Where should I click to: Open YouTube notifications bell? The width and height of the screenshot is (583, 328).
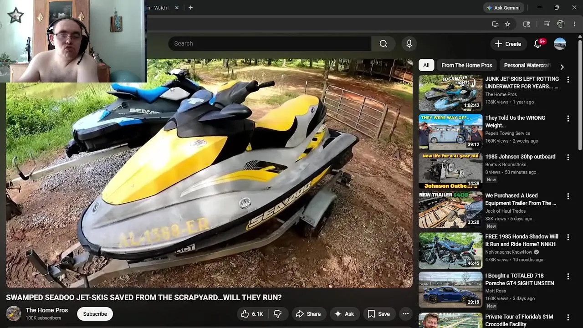pyautogui.click(x=538, y=44)
